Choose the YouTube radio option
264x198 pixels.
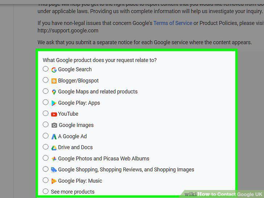tap(45, 113)
